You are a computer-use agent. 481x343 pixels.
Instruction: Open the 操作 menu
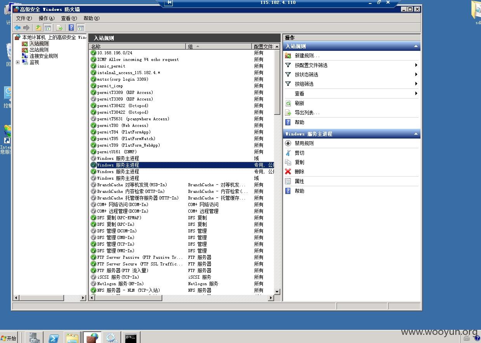46,18
